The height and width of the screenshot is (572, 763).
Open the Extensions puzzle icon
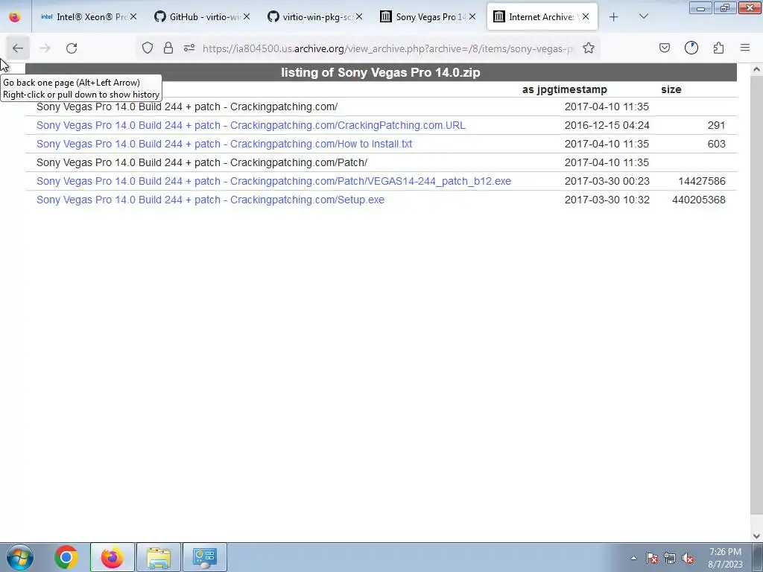pyautogui.click(x=718, y=48)
